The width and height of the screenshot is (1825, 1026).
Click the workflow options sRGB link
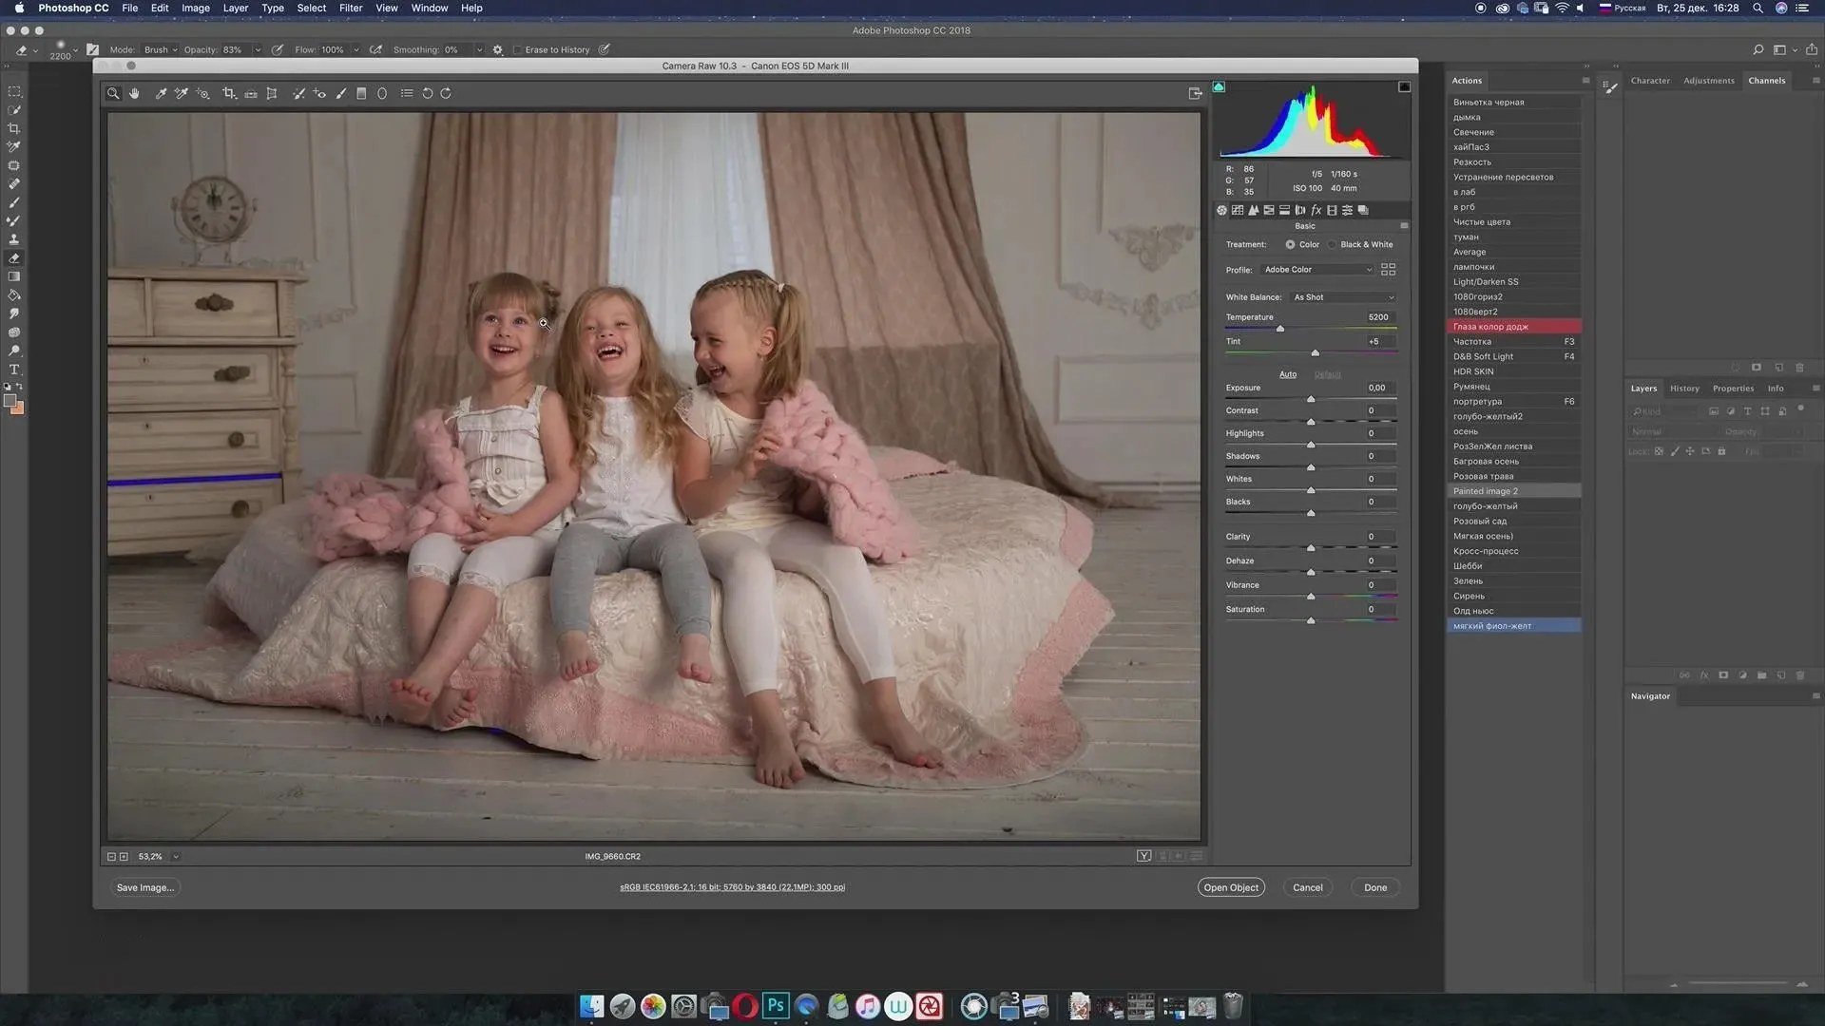(x=732, y=887)
